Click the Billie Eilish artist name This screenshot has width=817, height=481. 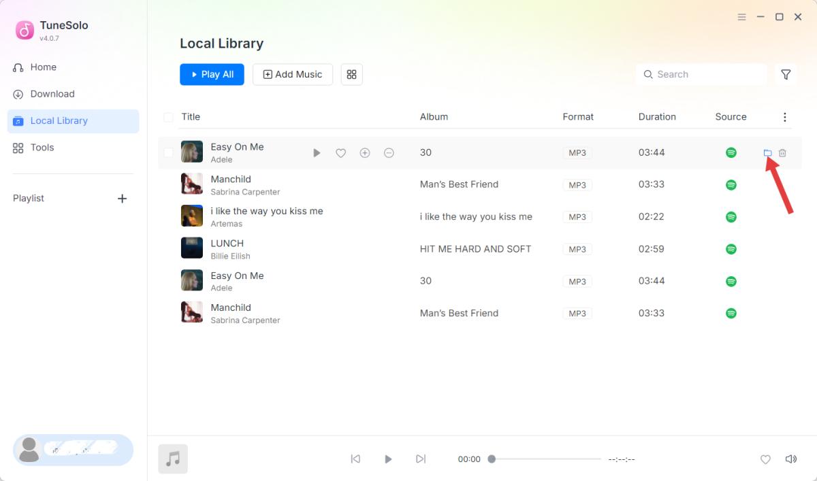click(230, 256)
